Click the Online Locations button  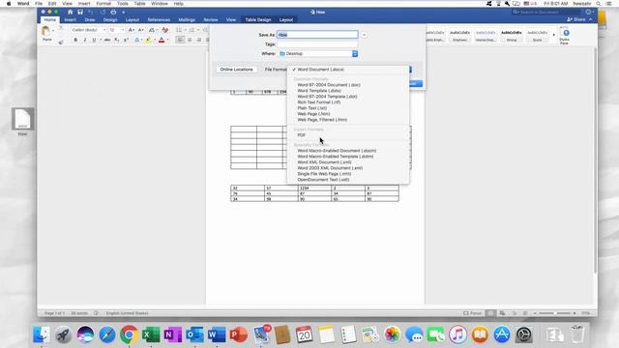point(236,70)
